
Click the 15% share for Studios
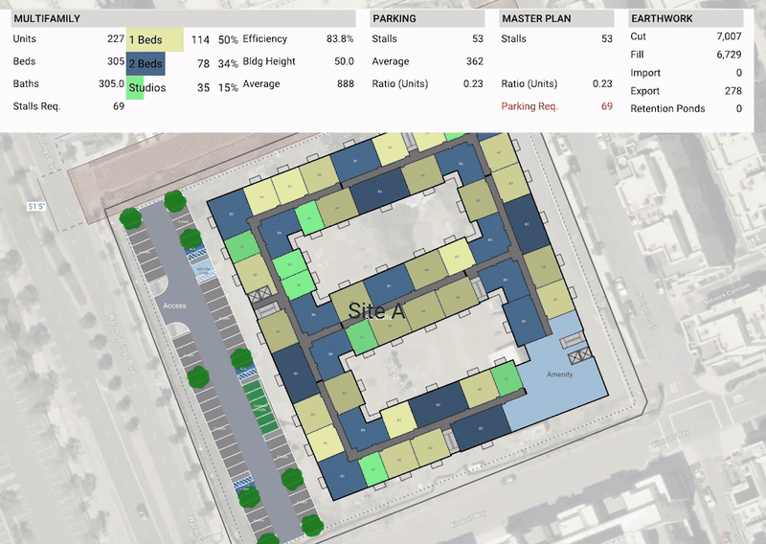pyautogui.click(x=228, y=87)
